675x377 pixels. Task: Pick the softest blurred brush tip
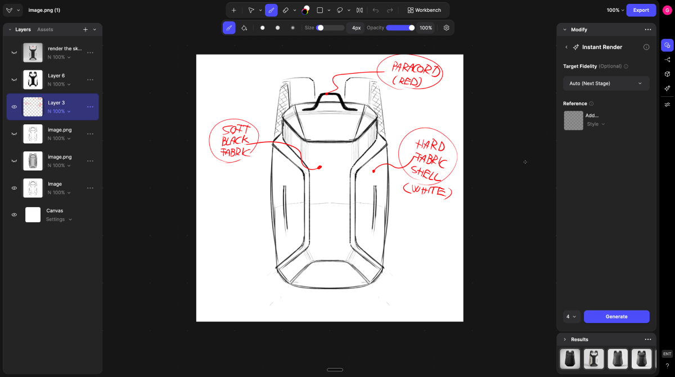click(292, 28)
